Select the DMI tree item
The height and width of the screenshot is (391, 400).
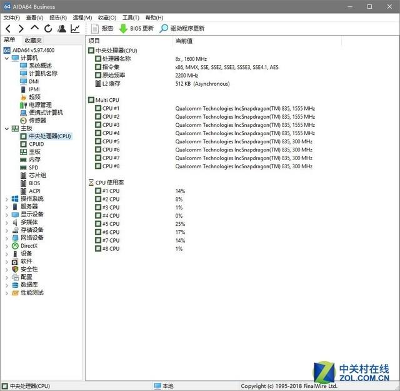(x=29, y=81)
